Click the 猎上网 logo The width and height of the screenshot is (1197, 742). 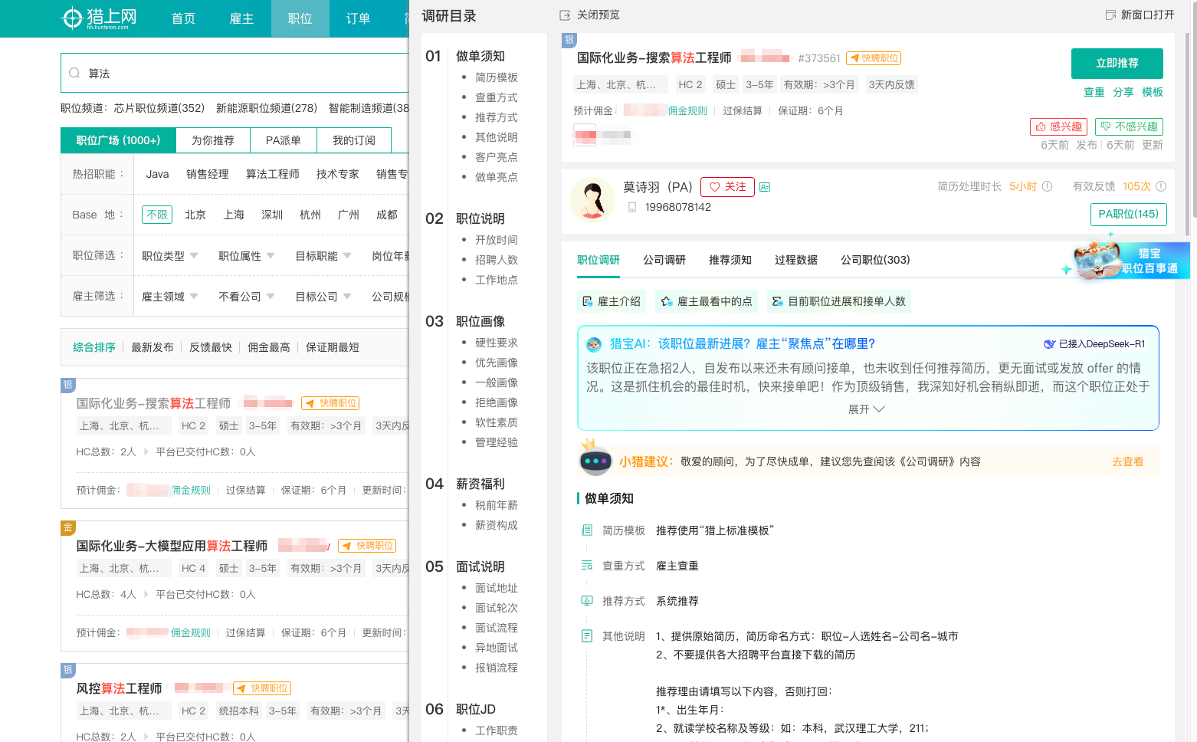pyautogui.click(x=99, y=18)
